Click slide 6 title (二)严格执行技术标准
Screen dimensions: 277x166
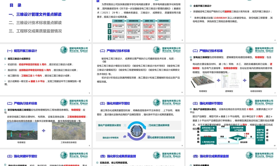[x=115, y=51]
